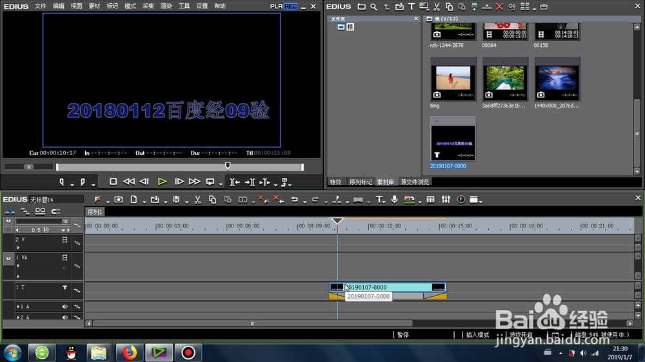Step to the next frame
Viewport: 645px width, 362px height.
tap(179, 182)
